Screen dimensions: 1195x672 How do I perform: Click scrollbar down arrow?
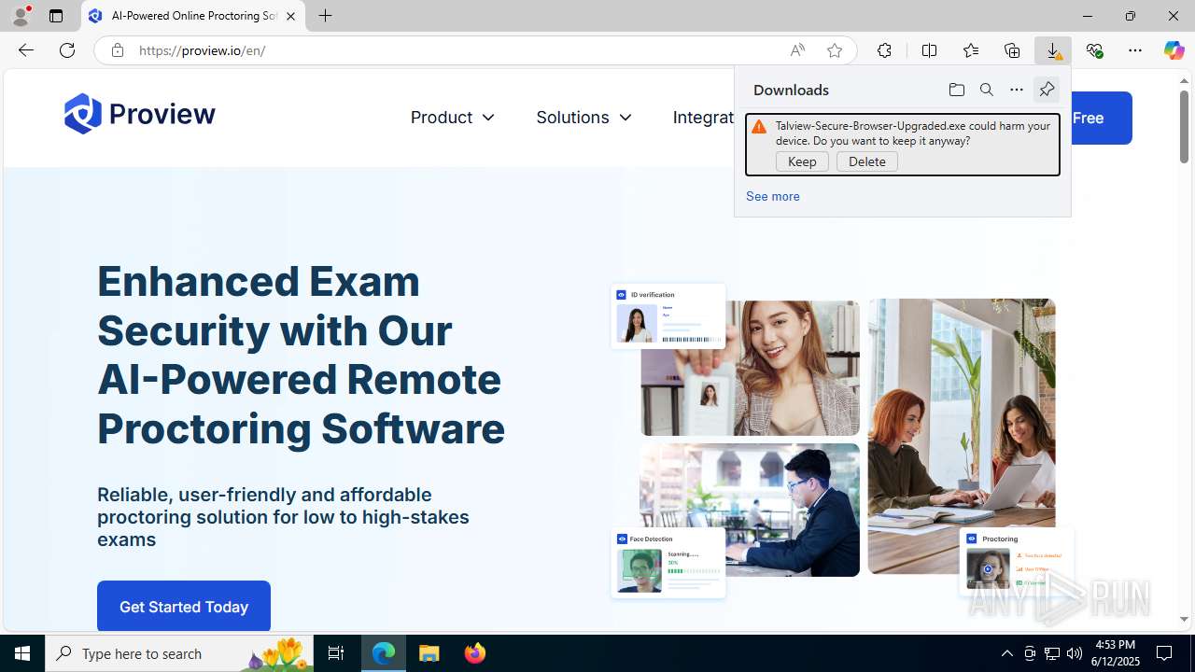coord(1184,619)
